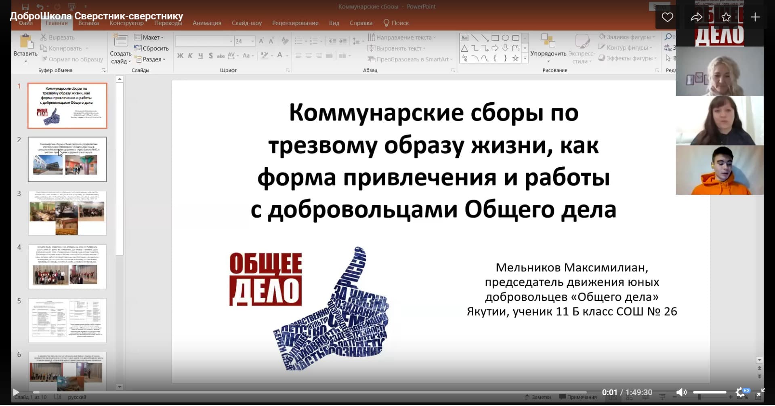Adjust the video volume slider
The height and width of the screenshot is (406, 775).
710,392
